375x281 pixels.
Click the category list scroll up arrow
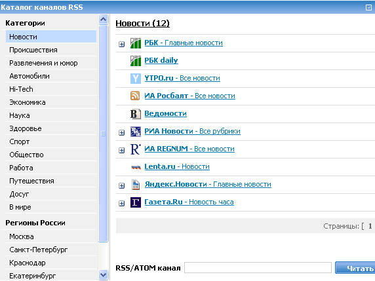tap(104, 19)
